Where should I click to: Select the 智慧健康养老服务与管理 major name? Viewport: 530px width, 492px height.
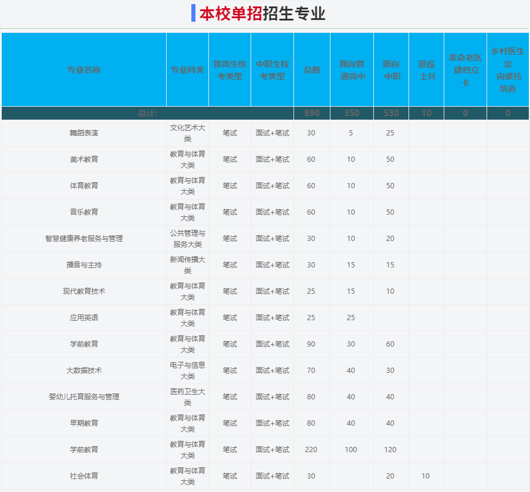[x=84, y=239]
